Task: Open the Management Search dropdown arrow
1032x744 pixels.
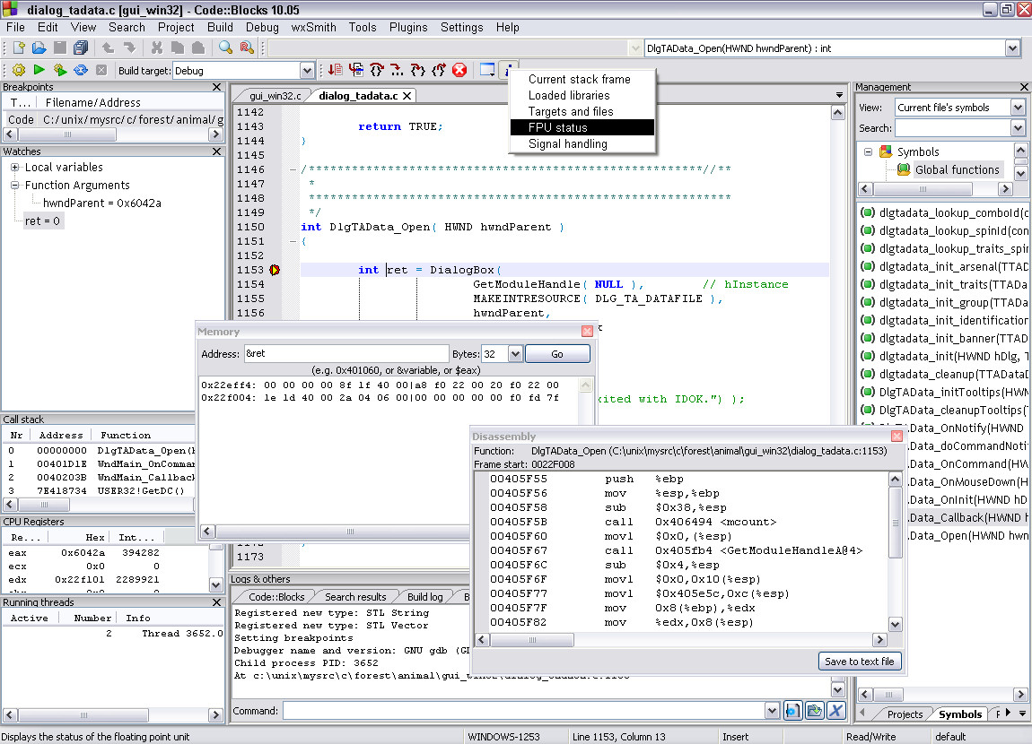Action: (1019, 128)
